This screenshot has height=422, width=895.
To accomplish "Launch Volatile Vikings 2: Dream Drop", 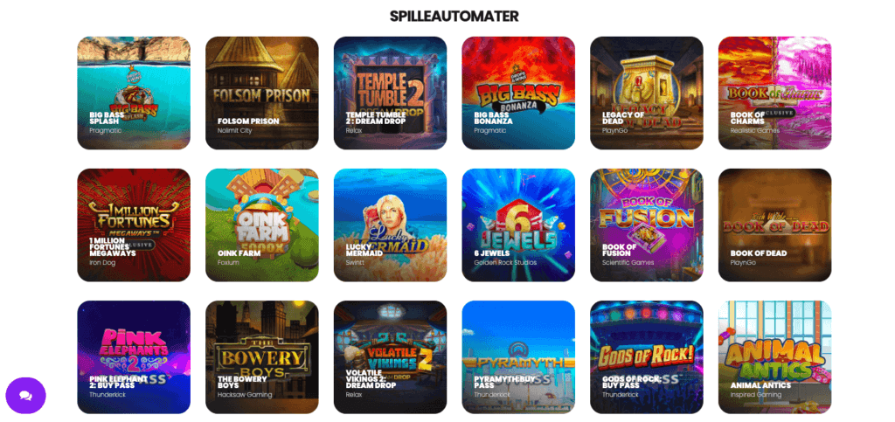I will point(391,357).
